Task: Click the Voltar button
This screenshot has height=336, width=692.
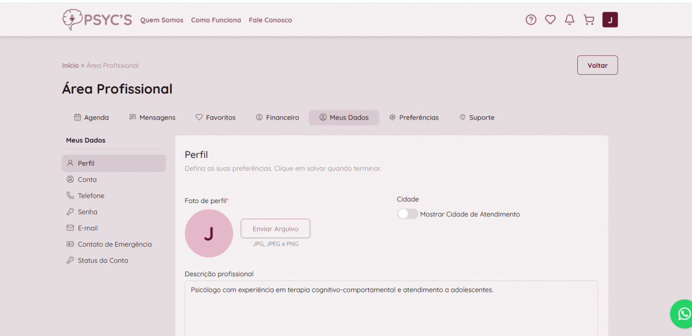Action: [x=597, y=65]
